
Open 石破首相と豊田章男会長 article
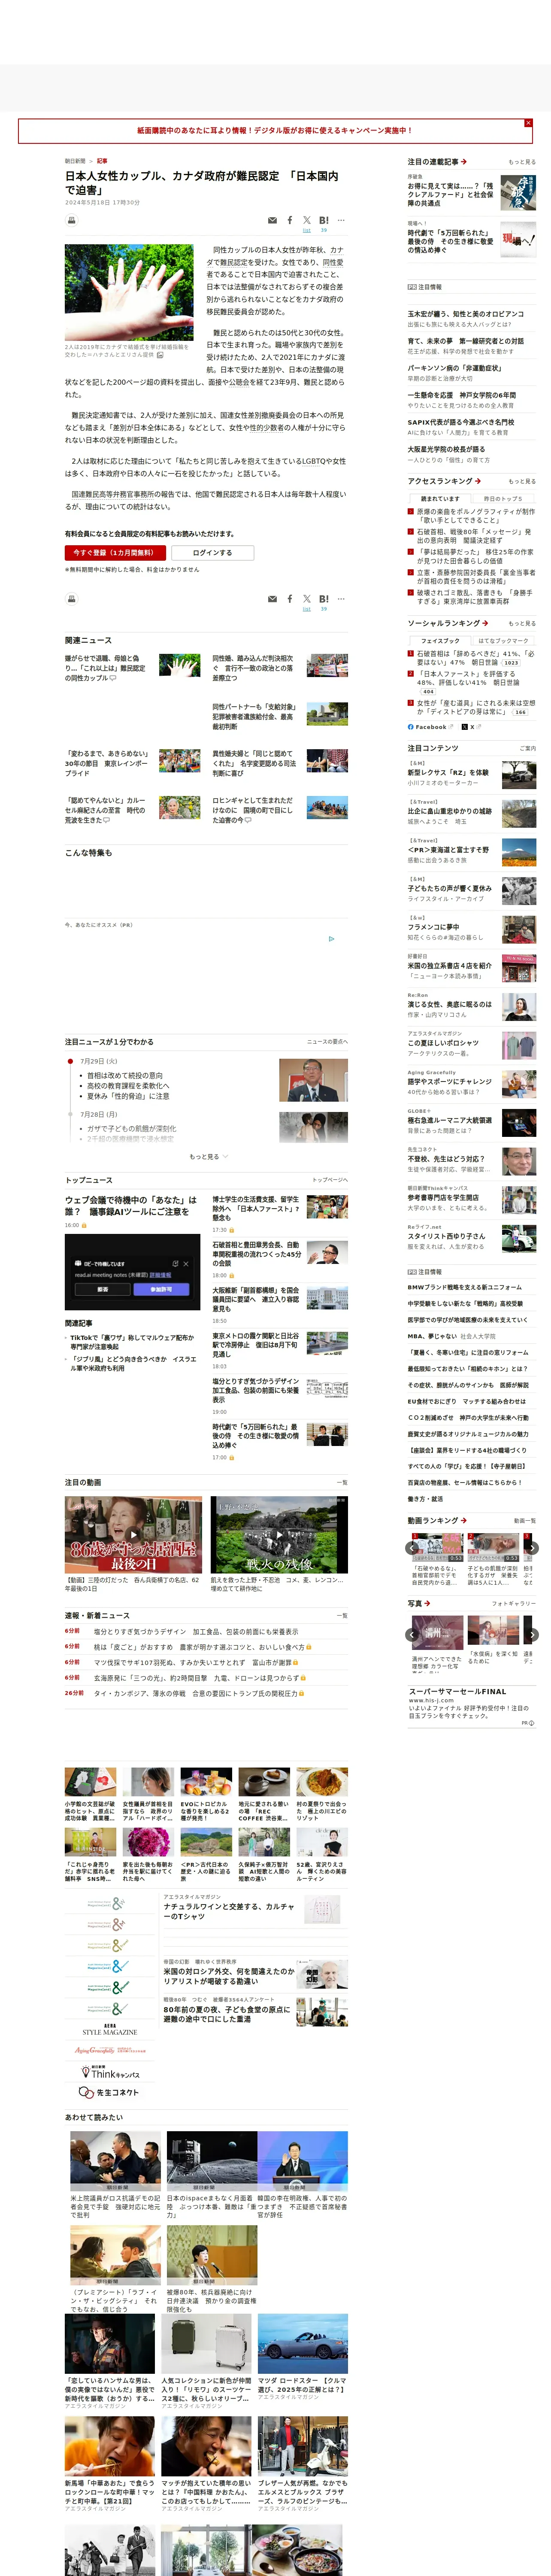(256, 1255)
